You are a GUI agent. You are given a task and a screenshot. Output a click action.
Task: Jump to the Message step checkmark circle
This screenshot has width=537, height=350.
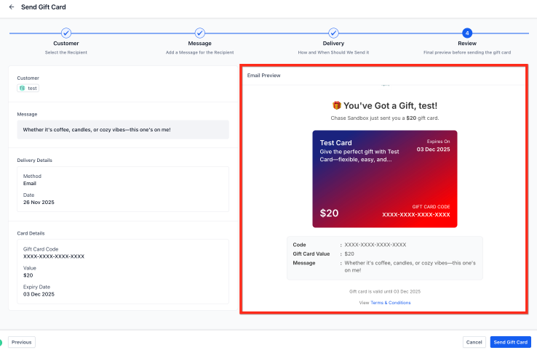200,33
